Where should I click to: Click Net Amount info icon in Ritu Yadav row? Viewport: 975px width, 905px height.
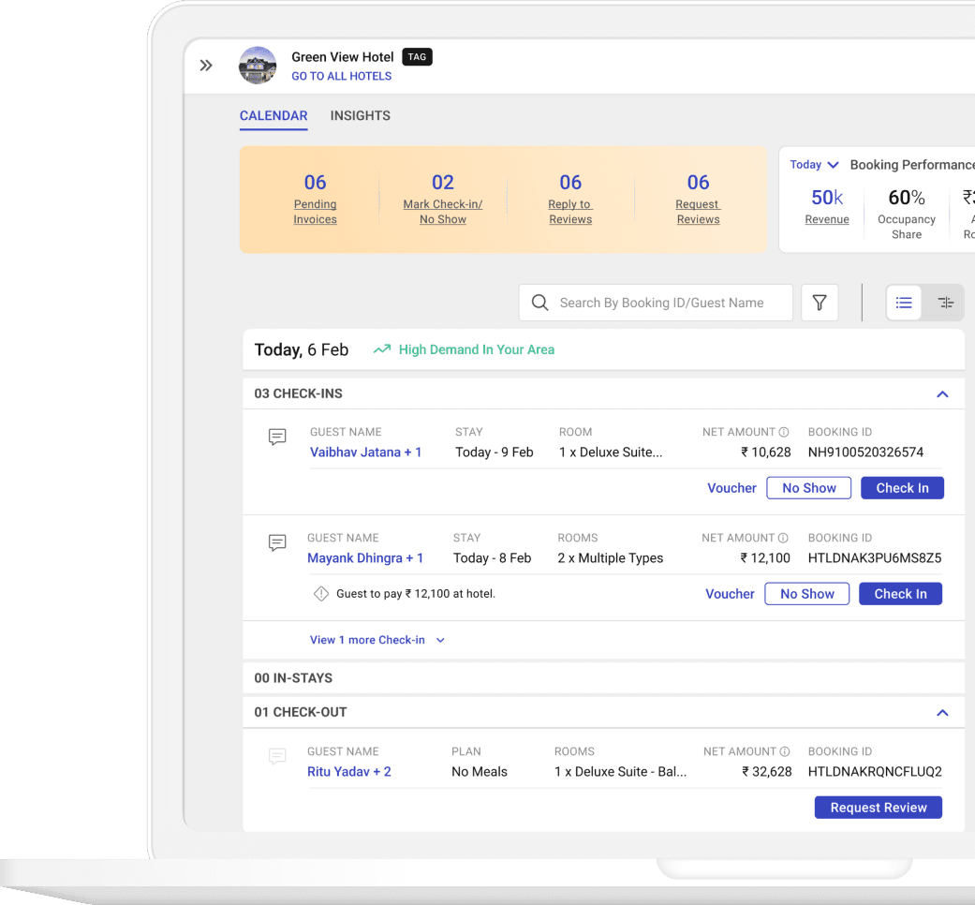(x=785, y=751)
